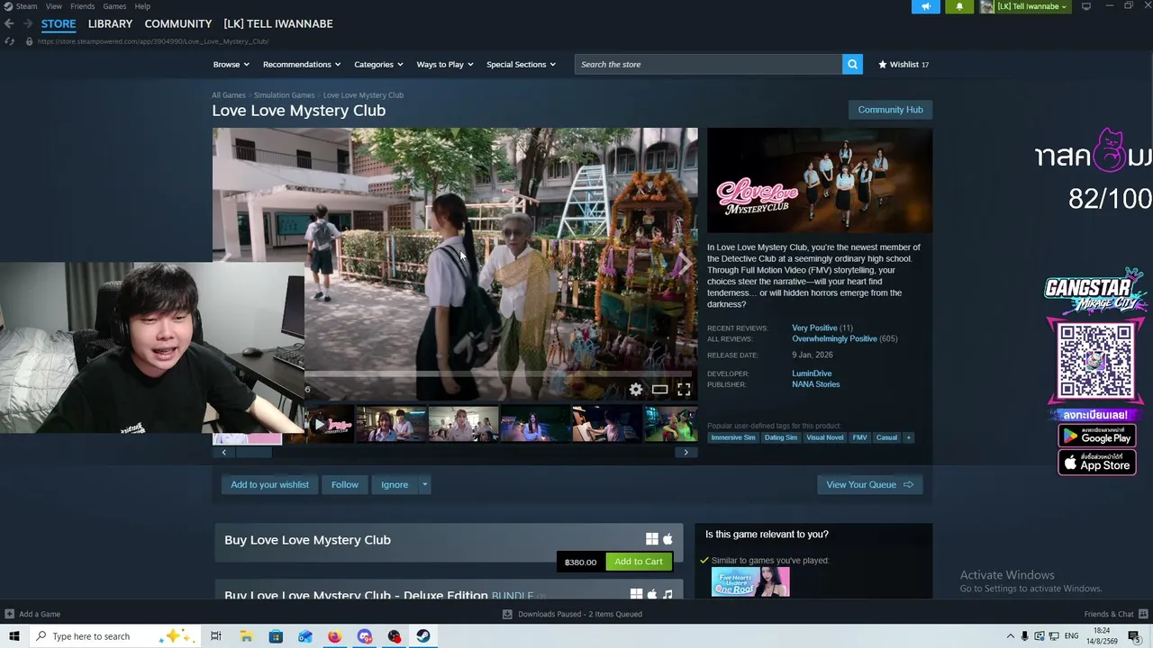Image resolution: width=1153 pixels, height=648 pixels.
Task: Click the Overwhelmingly Positive reviews link
Action: (834, 338)
